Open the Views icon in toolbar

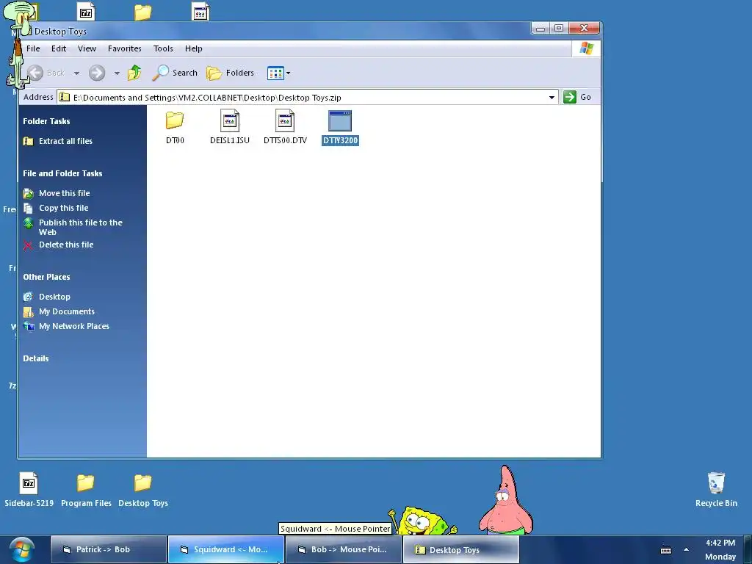275,73
